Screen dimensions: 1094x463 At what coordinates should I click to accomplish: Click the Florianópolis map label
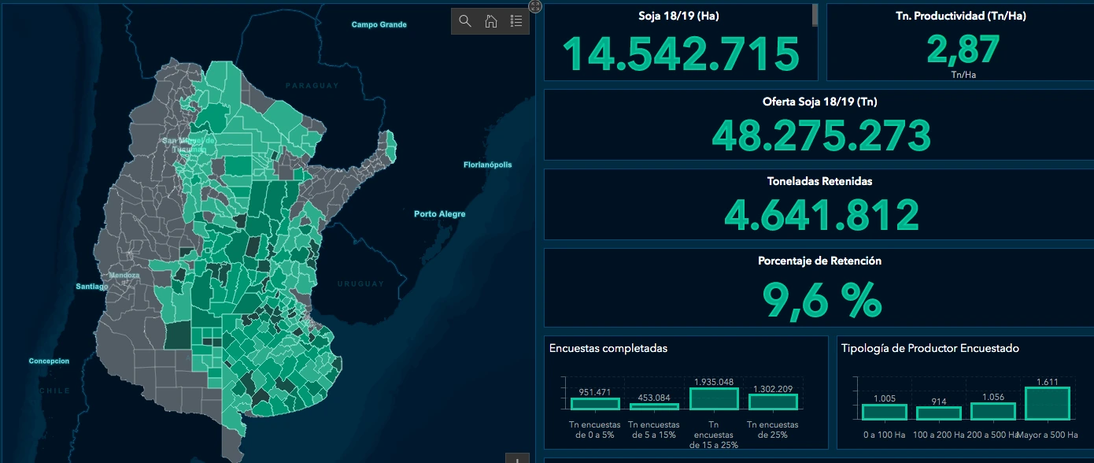[487, 165]
